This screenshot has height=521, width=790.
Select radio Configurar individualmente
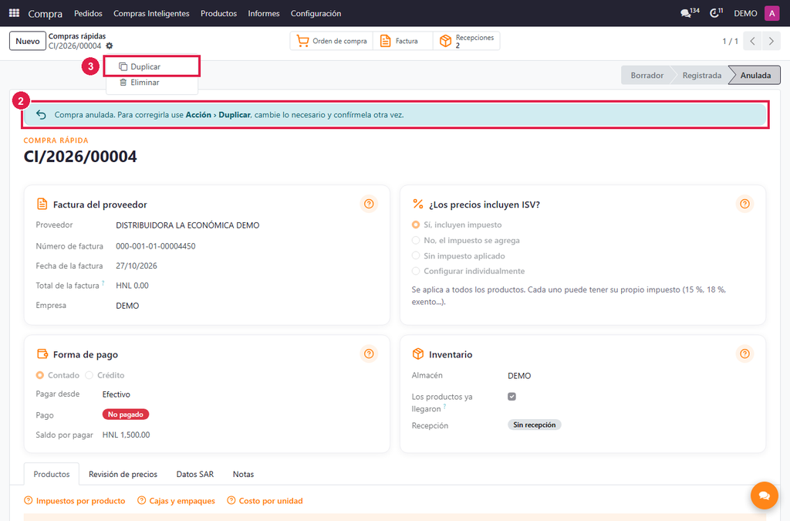[x=416, y=271]
